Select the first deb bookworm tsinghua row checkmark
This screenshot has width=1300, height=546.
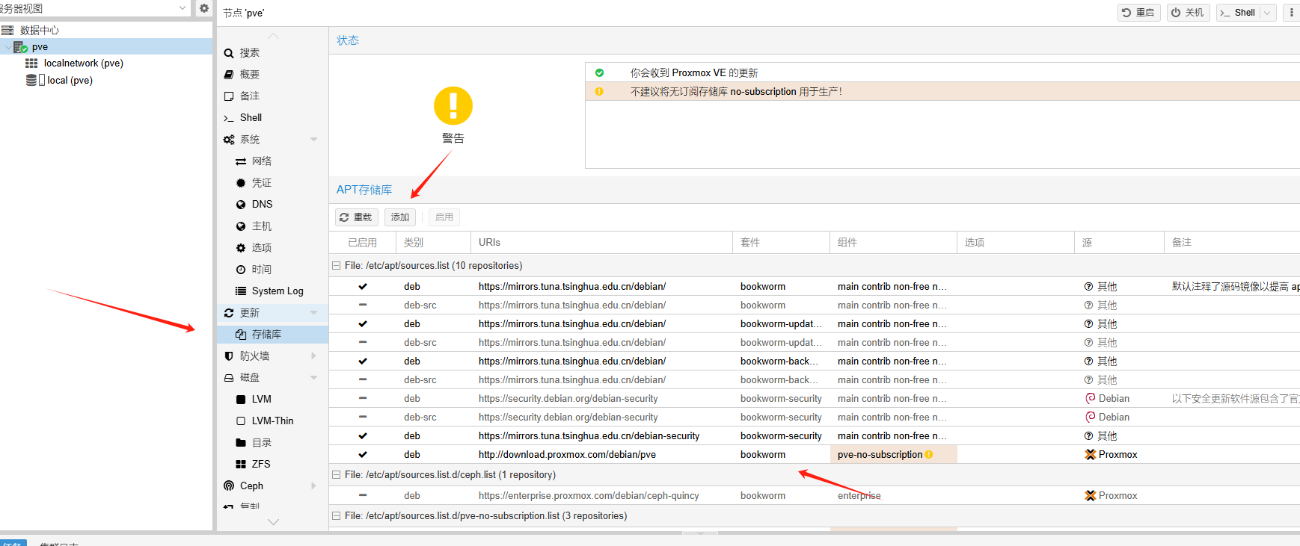click(363, 287)
